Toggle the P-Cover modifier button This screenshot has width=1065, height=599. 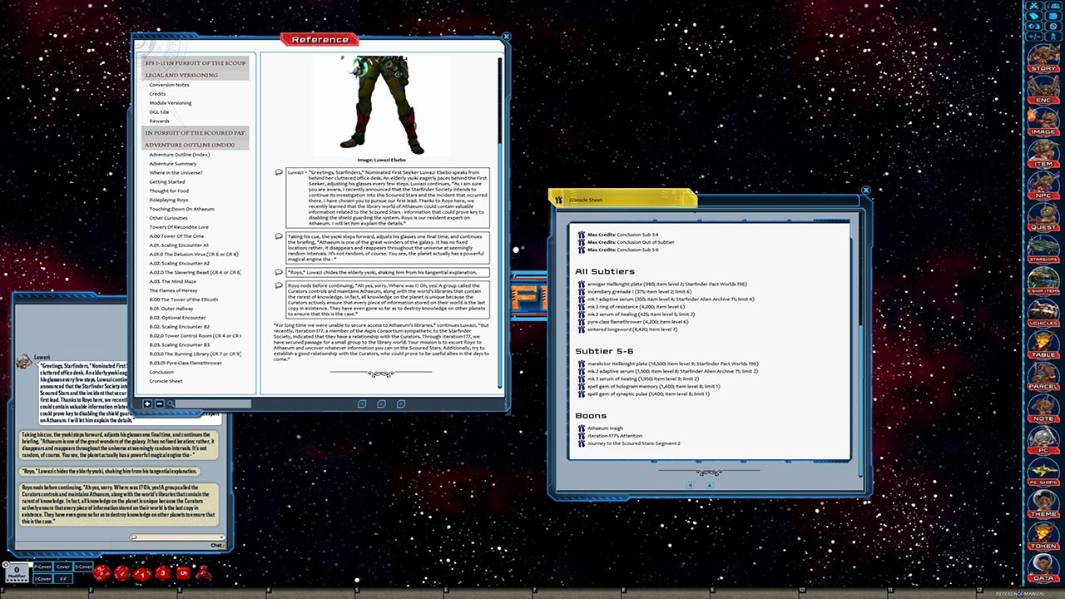pyautogui.click(x=42, y=567)
